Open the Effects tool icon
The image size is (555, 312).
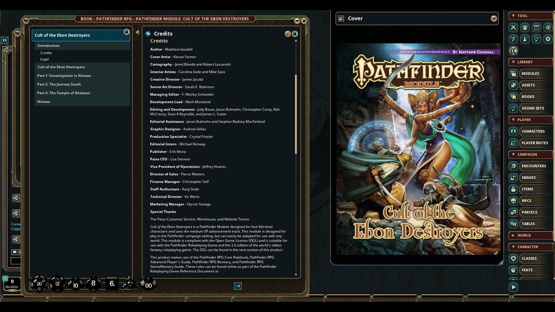(x=525, y=39)
